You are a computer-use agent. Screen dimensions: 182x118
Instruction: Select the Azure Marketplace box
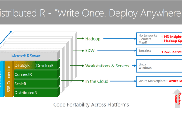pyautogui.click(x=159, y=81)
